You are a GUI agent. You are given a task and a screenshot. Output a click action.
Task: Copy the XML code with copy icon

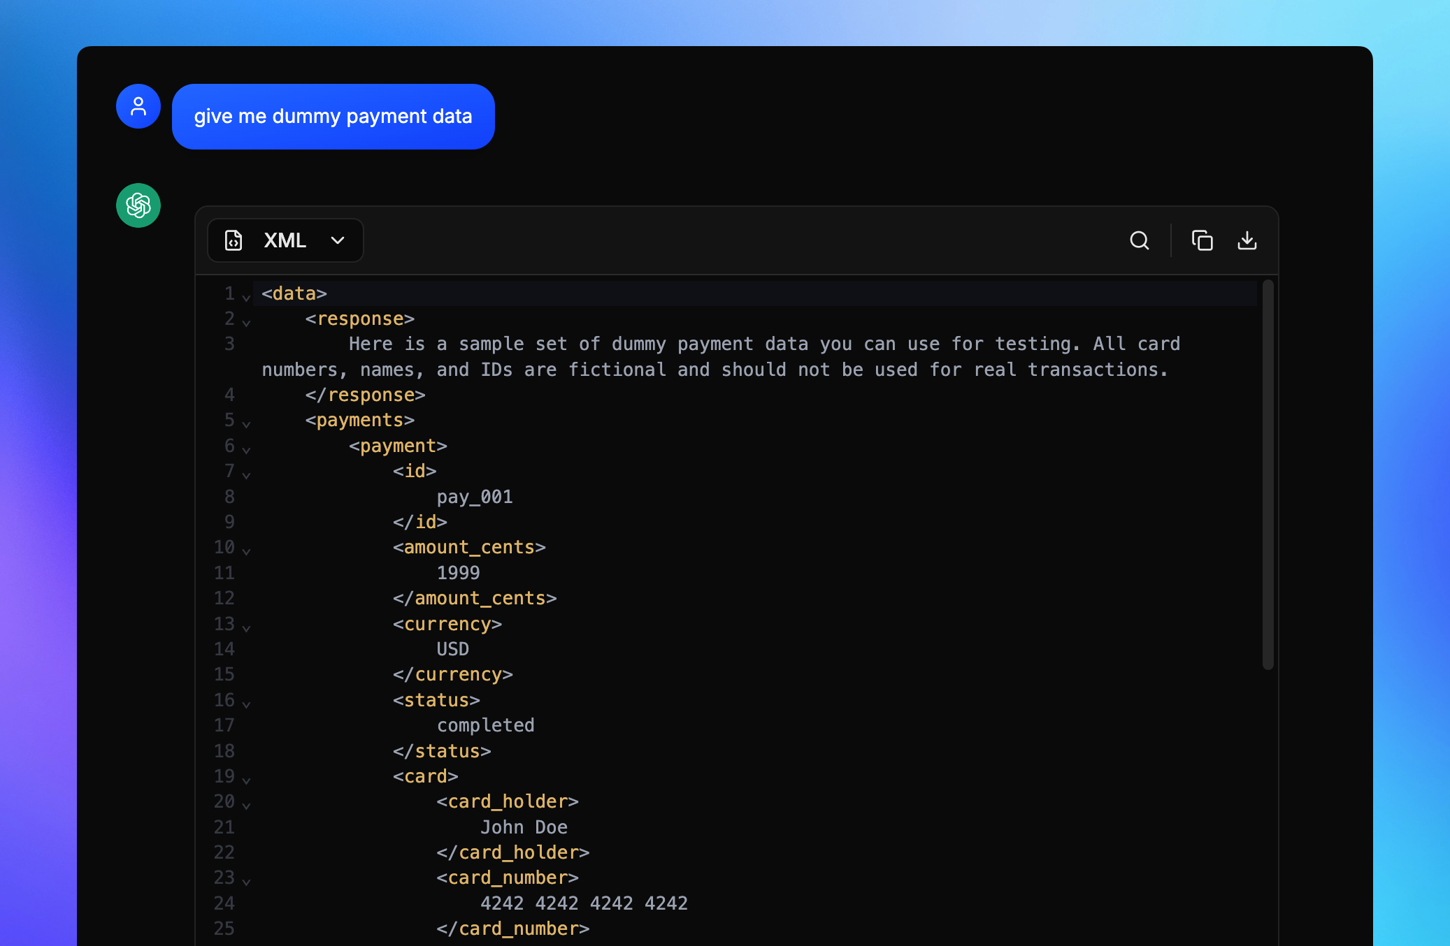tap(1202, 240)
